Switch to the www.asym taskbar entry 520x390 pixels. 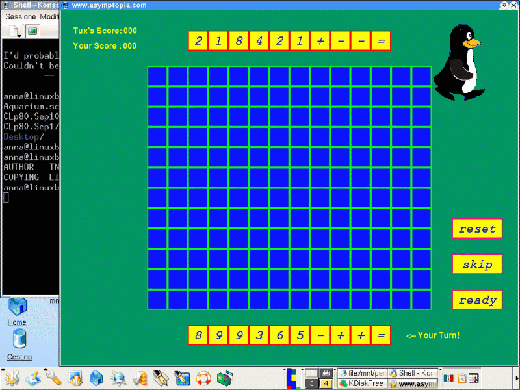(413, 383)
